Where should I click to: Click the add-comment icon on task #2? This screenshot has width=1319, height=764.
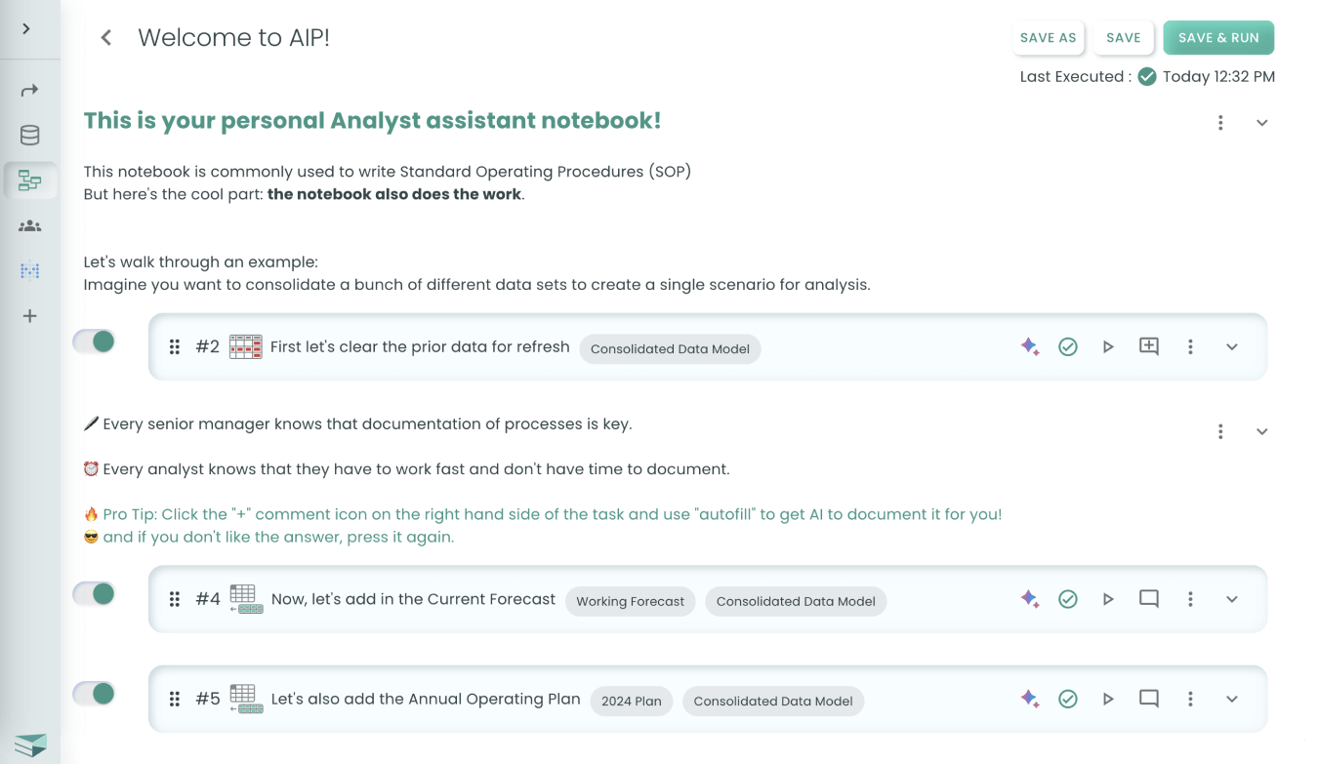click(1149, 346)
